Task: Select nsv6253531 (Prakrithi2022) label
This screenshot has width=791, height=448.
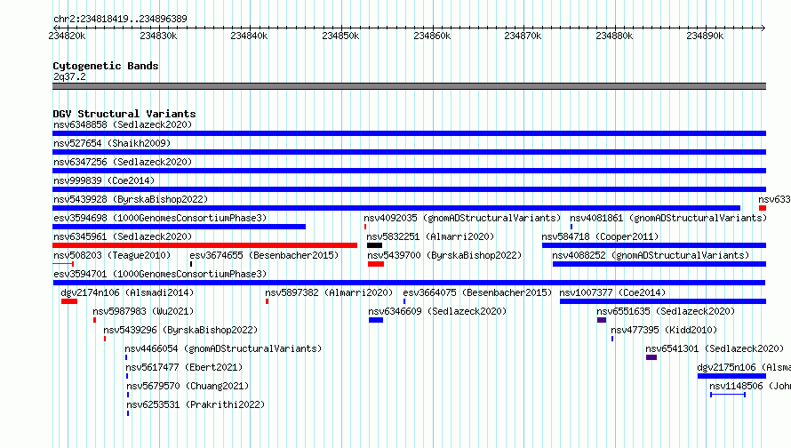Action: [x=196, y=404]
